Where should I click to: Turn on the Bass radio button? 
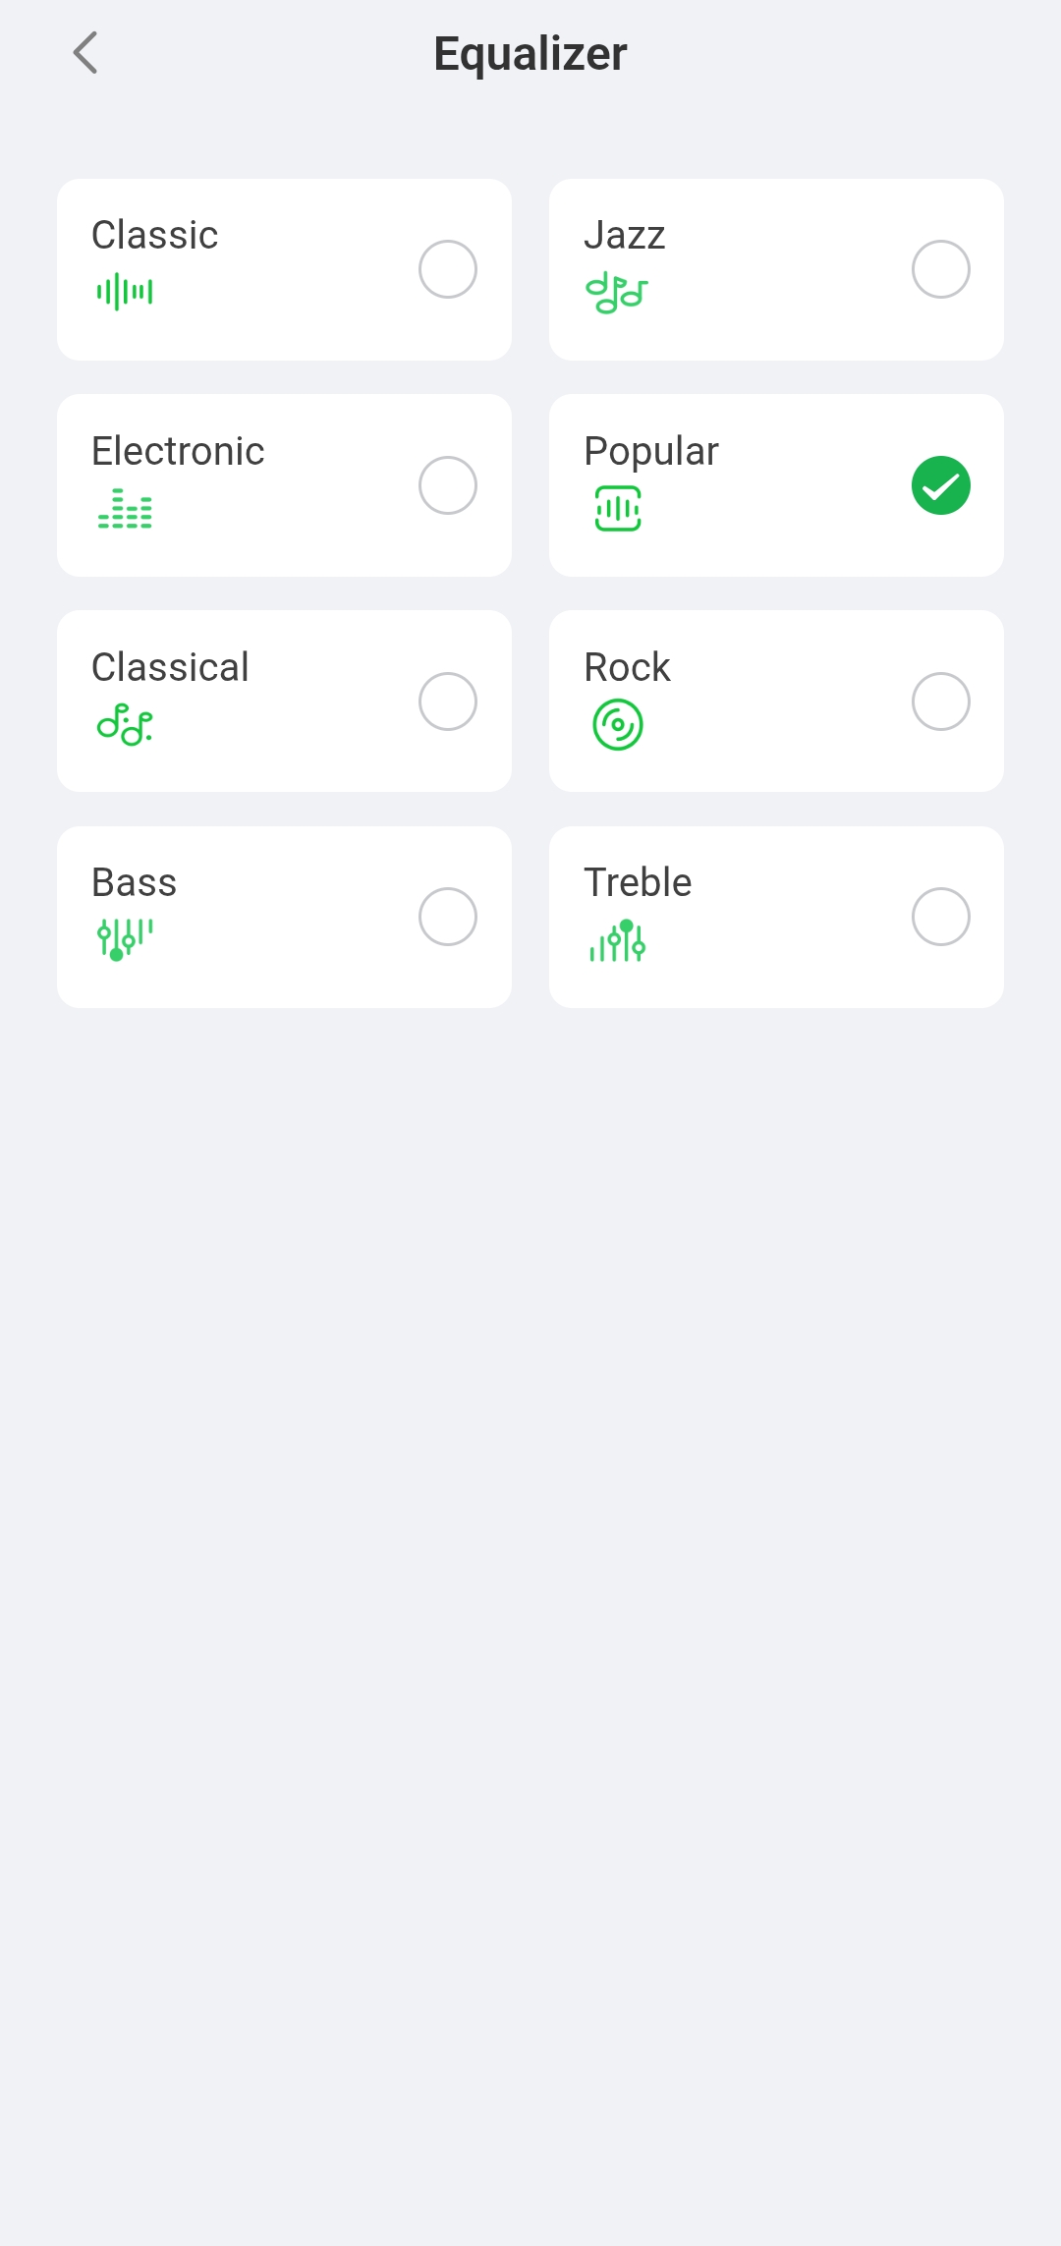coord(448,917)
